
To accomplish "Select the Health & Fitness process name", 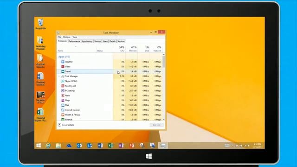I will [72, 115].
